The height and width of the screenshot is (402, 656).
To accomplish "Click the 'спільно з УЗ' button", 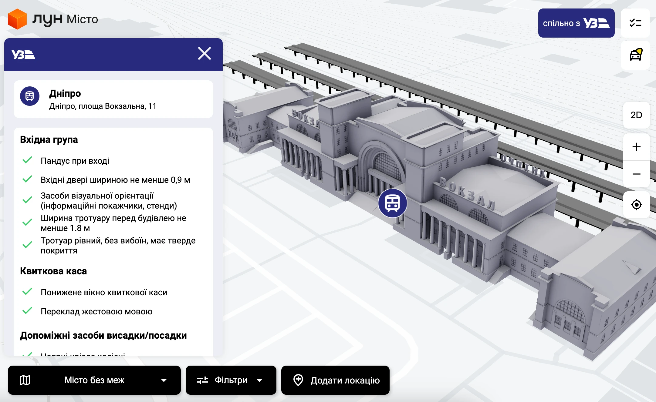I will point(576,23).
